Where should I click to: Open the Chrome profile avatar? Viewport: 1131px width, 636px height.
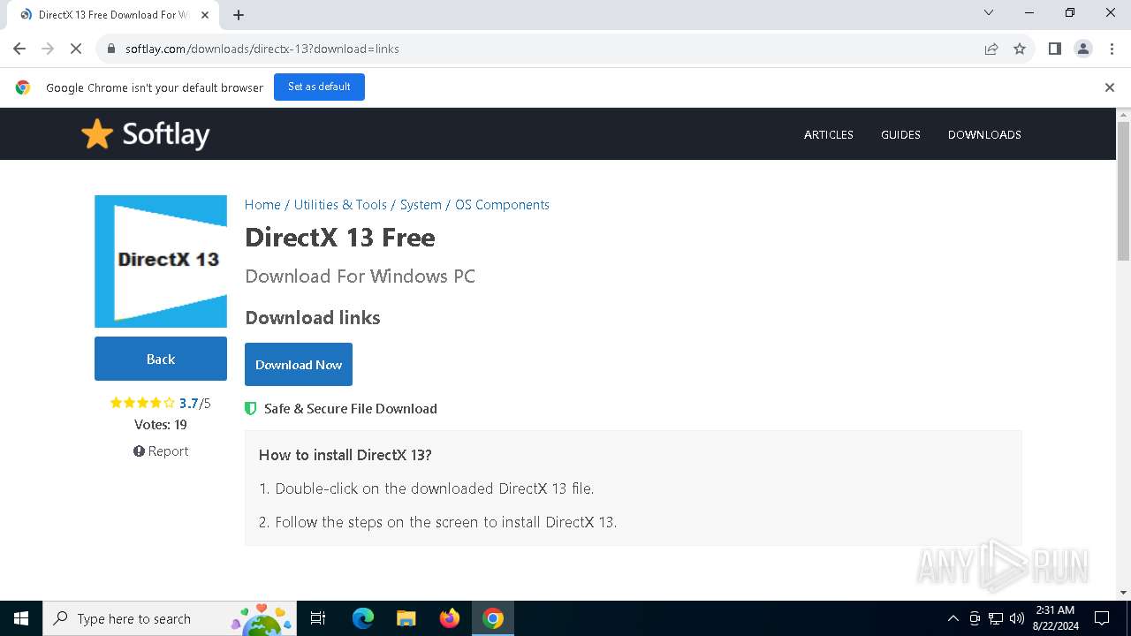[x=1083, y=49]
